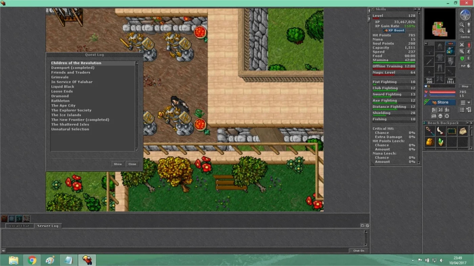This screenshot has height=266, width=474.
Task: Click Quest Log scrollbar up arrow
Action: 137,63
